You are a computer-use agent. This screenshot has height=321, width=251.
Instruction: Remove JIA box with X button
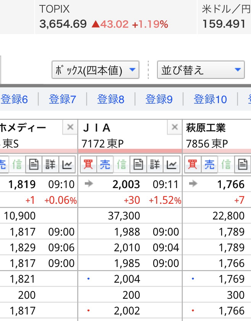pos(175,127)
